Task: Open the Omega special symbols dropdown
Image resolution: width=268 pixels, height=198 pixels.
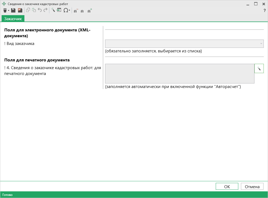Action: point(67,10)
